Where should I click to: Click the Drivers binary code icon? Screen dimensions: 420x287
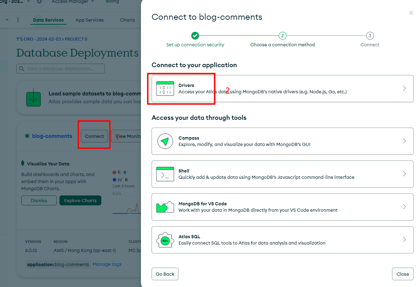click(165, 88)
